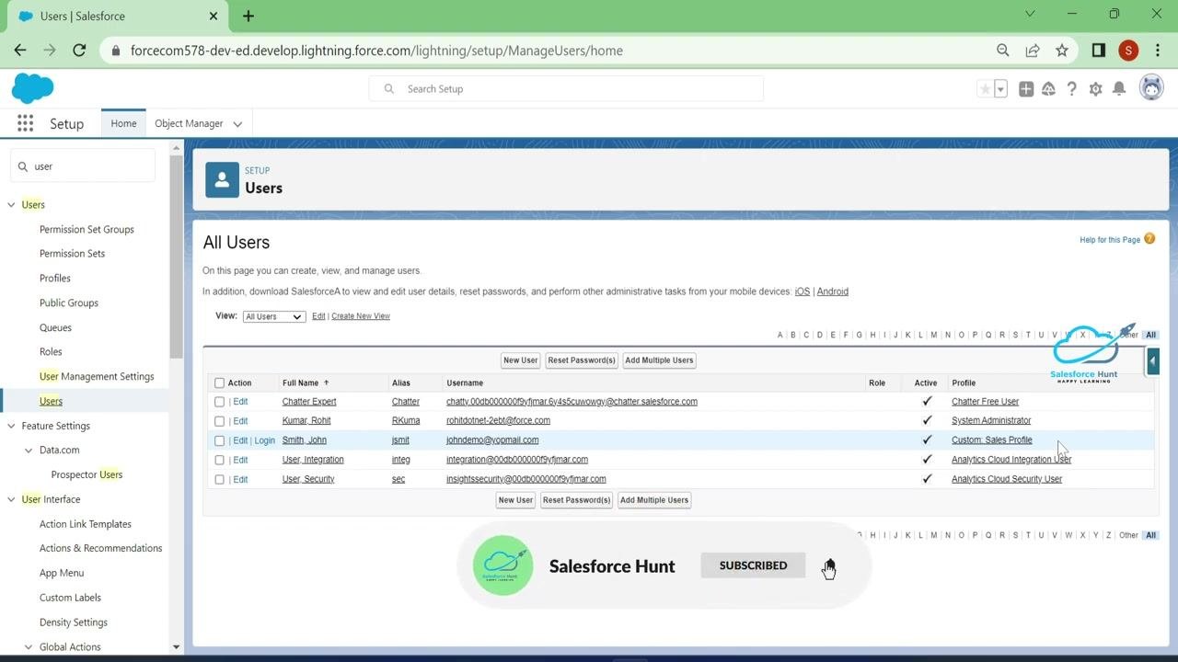Viewport: 1178px width, 662px height.
Task: Open the Chrome three-dot menu
Action: point(1159,51)
